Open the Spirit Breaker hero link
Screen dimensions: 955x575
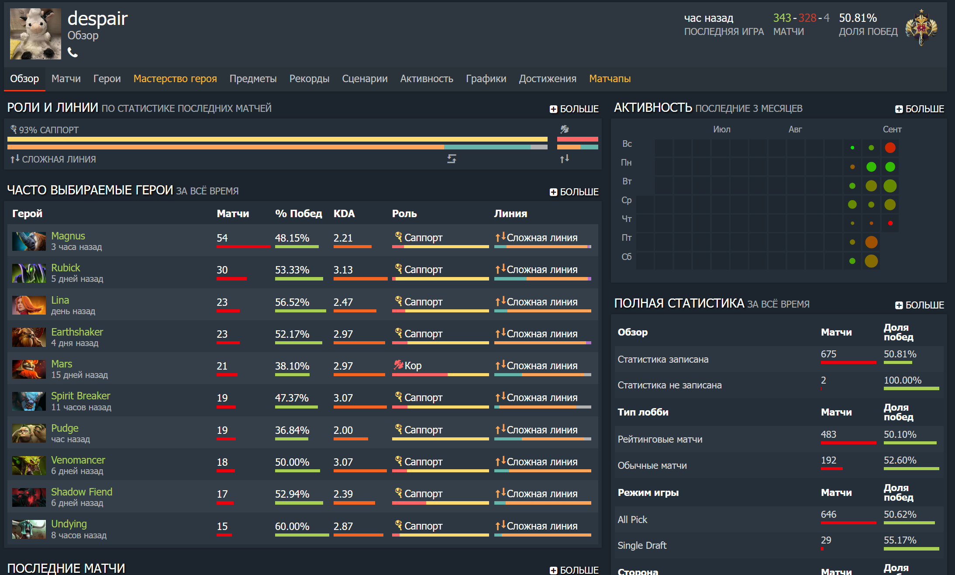(x=80, y=395)
